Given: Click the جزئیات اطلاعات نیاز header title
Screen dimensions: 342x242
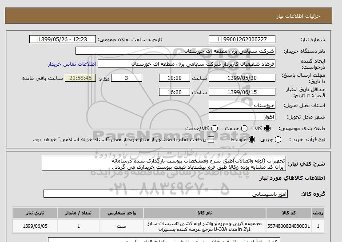Looking at the screenshot, I should [298, 16].
